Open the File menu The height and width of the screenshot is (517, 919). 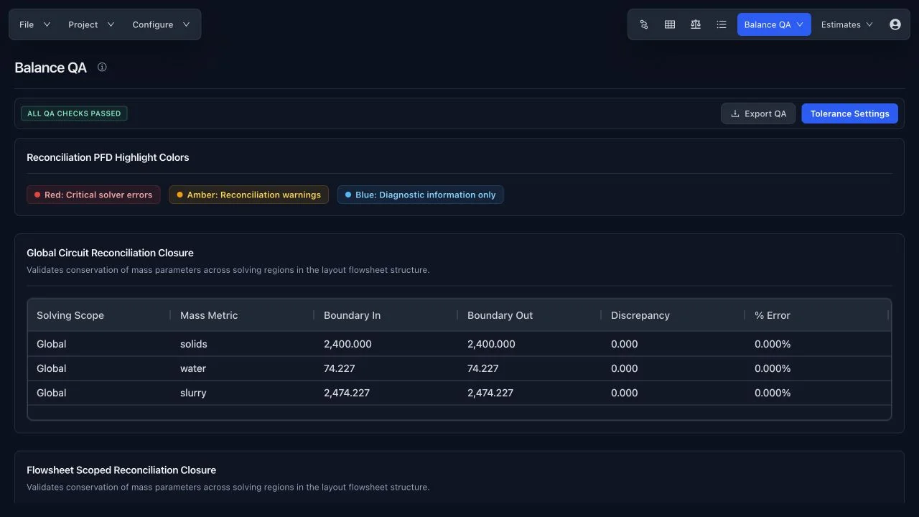[34, 24]
